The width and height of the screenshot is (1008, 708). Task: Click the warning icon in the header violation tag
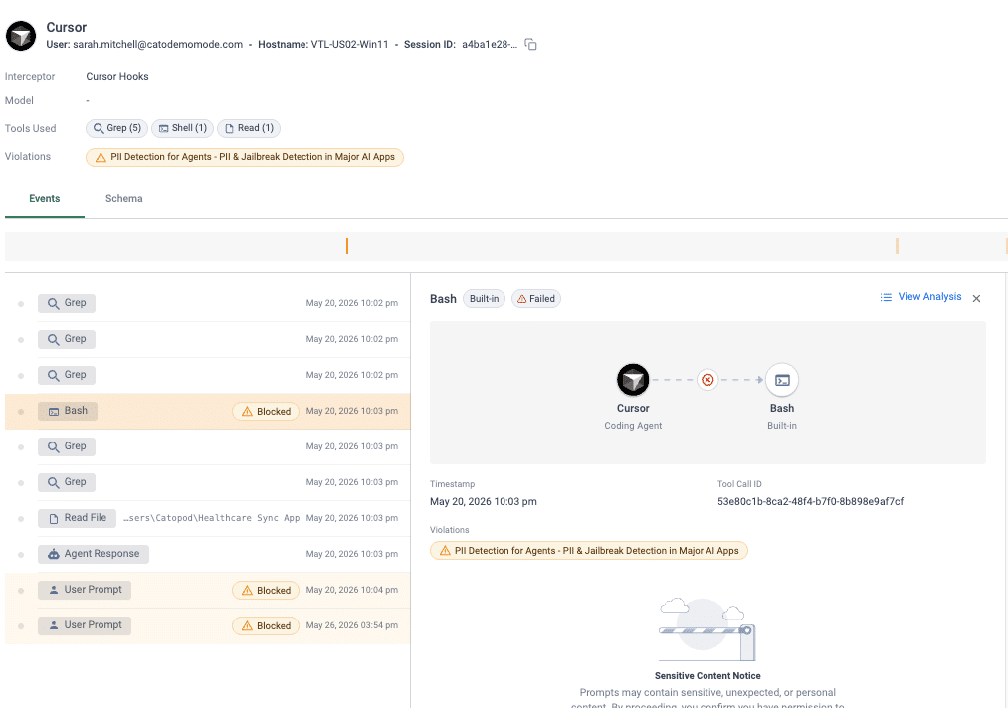coord(101,157)
